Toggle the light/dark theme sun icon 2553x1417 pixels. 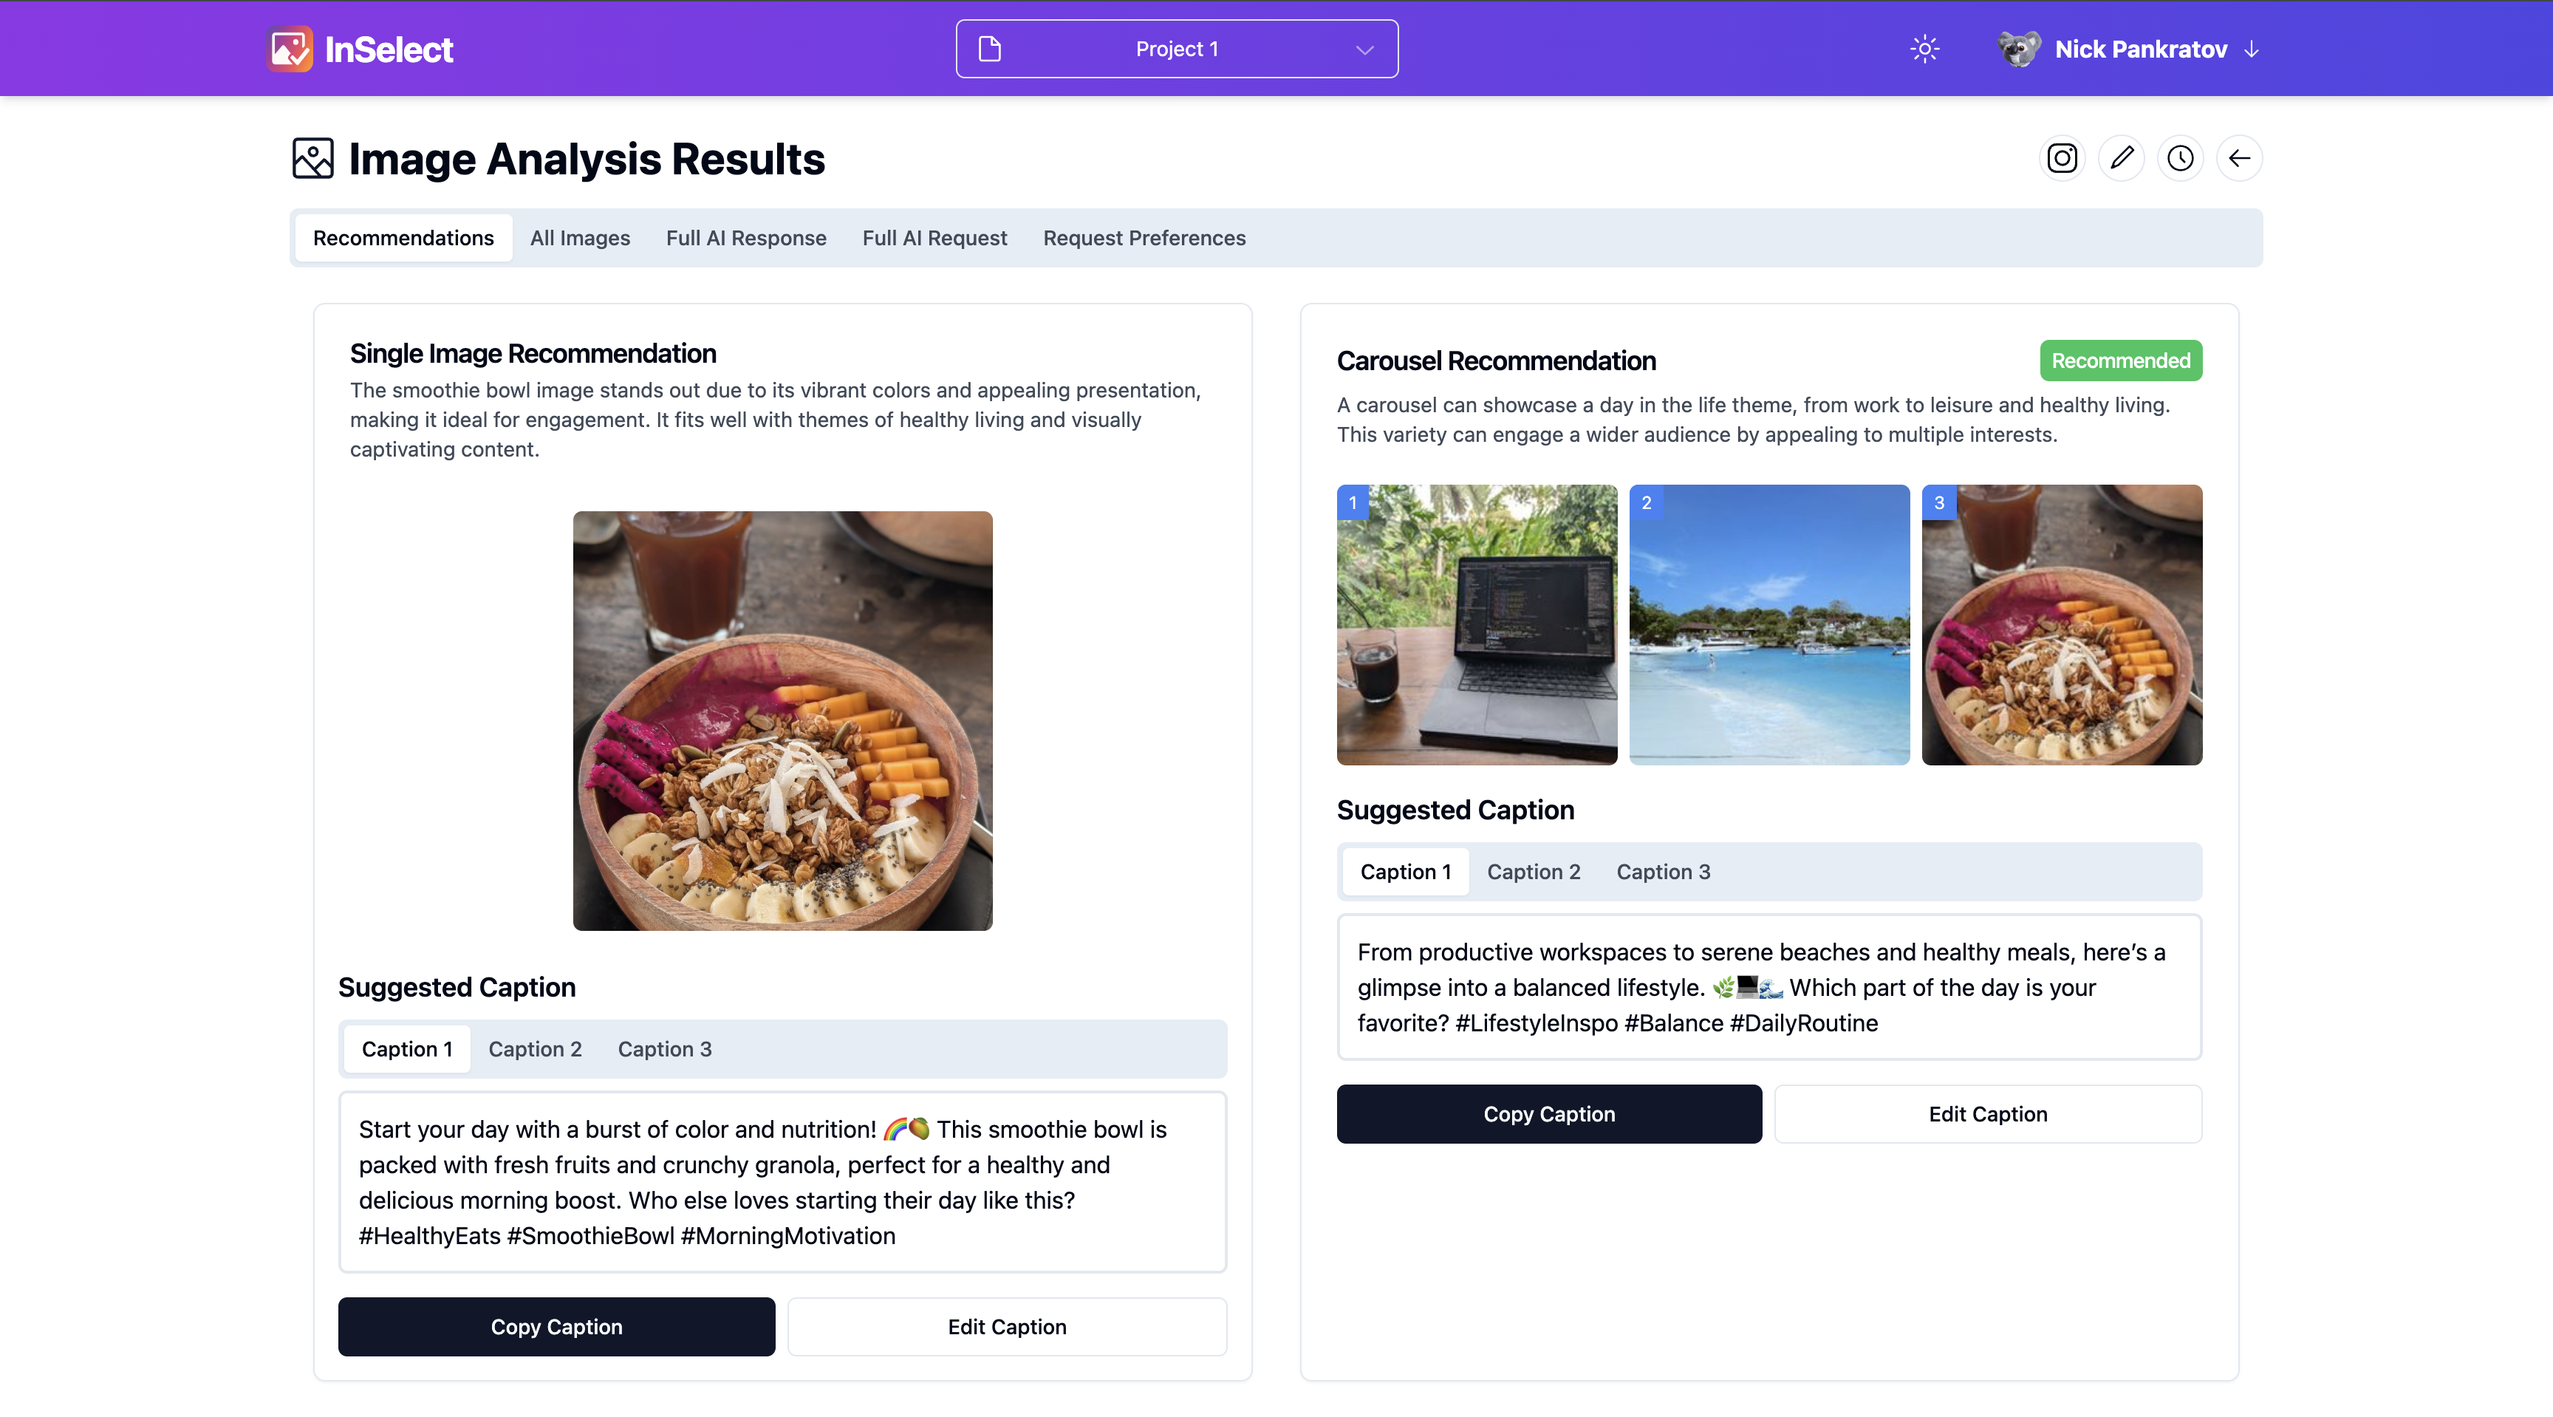click(1924, 49)
